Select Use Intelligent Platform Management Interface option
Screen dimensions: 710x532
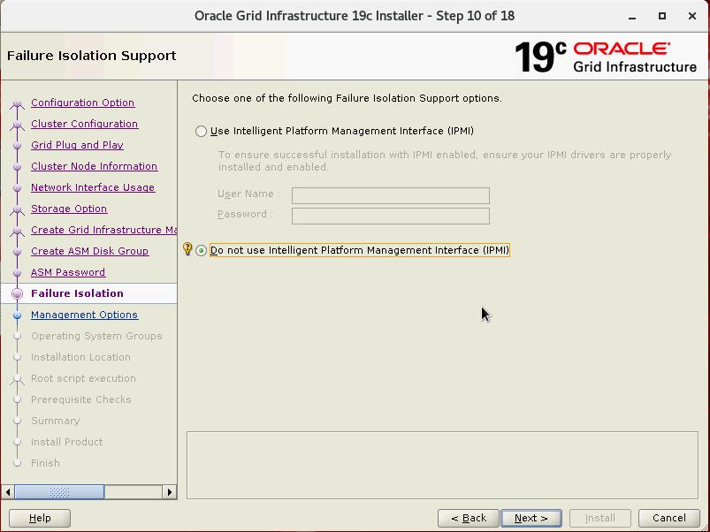coord(202,132)
